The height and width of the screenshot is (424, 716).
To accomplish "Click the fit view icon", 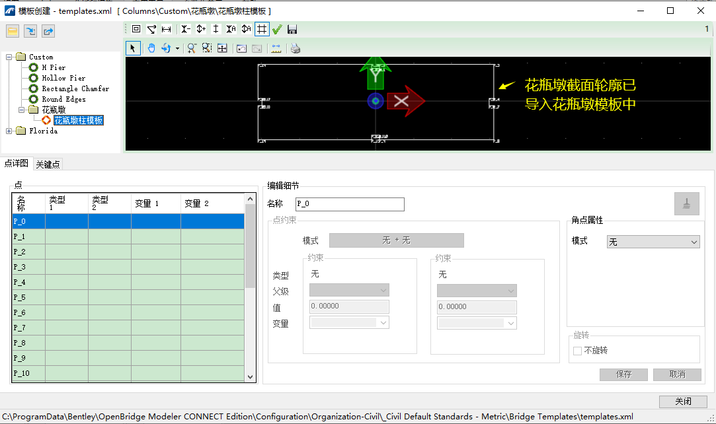I will (222, 48).
